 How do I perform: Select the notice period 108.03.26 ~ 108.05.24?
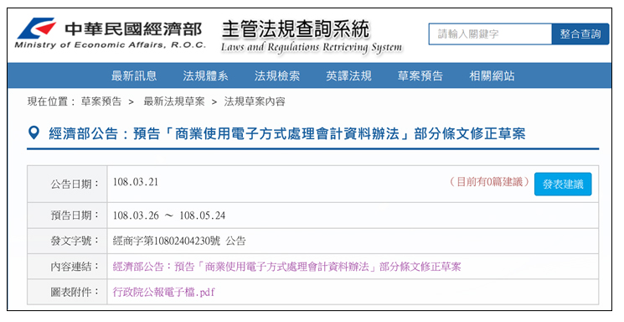(x=169, y=216)
